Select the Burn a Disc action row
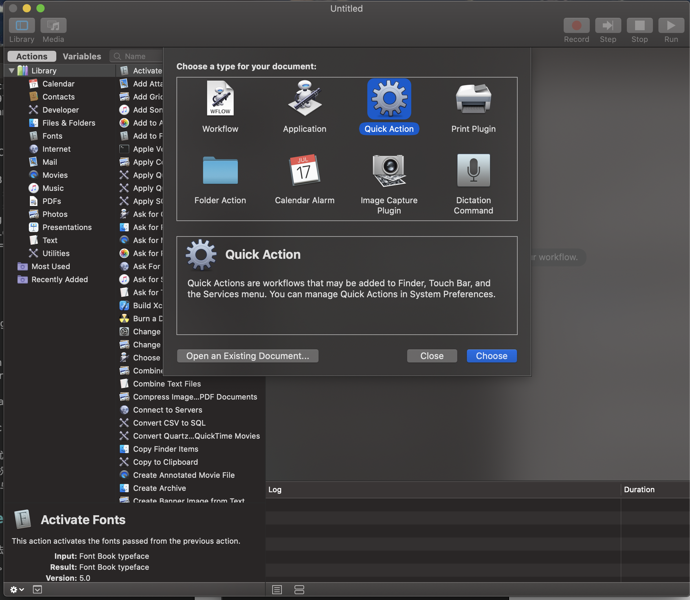This screenshot has width=690, height=600. click(140, 319)
